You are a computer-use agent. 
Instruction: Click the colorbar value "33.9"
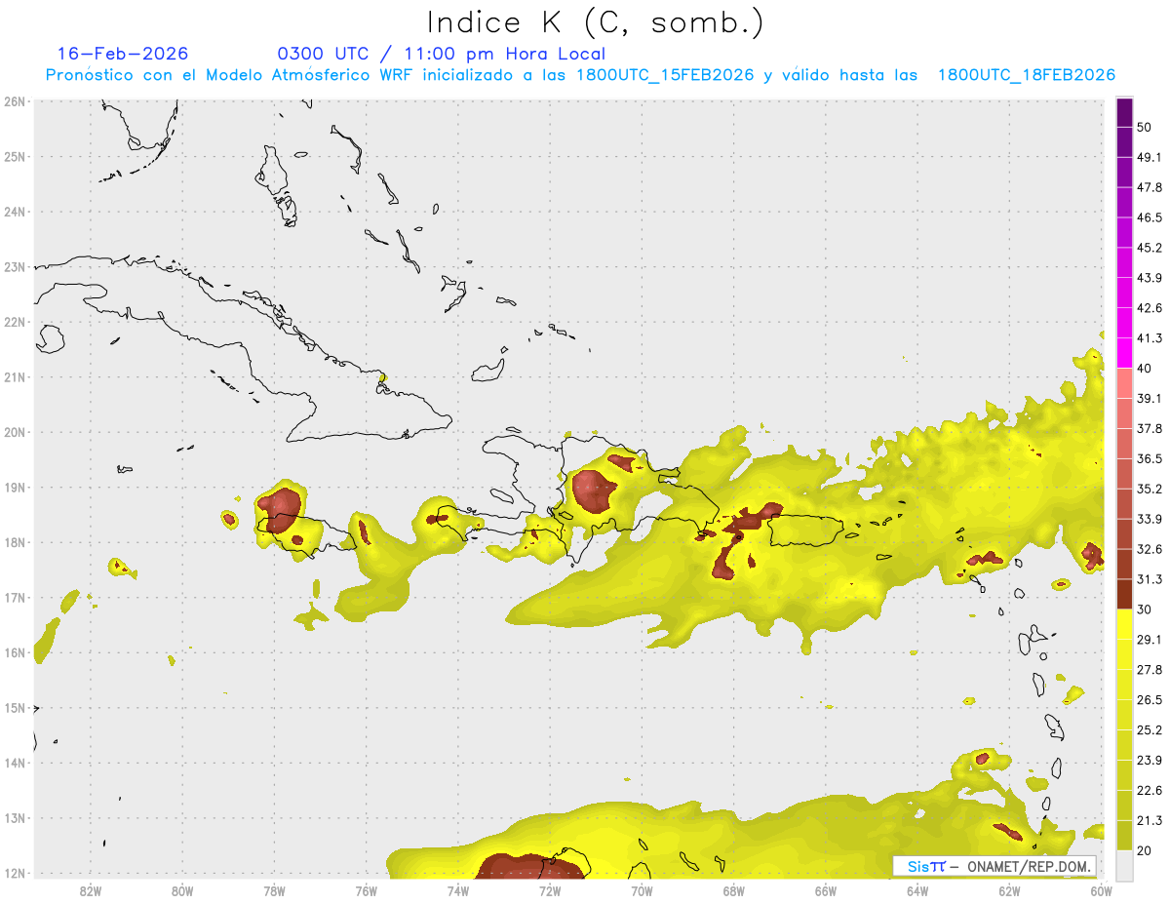pos(1149,519)
